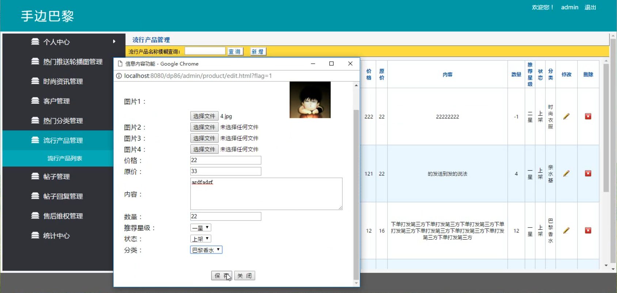The width and height of the screenshot is (617, 293).
Task: Maximize the 信息内容功能 popup window
Action: (331, 64)
